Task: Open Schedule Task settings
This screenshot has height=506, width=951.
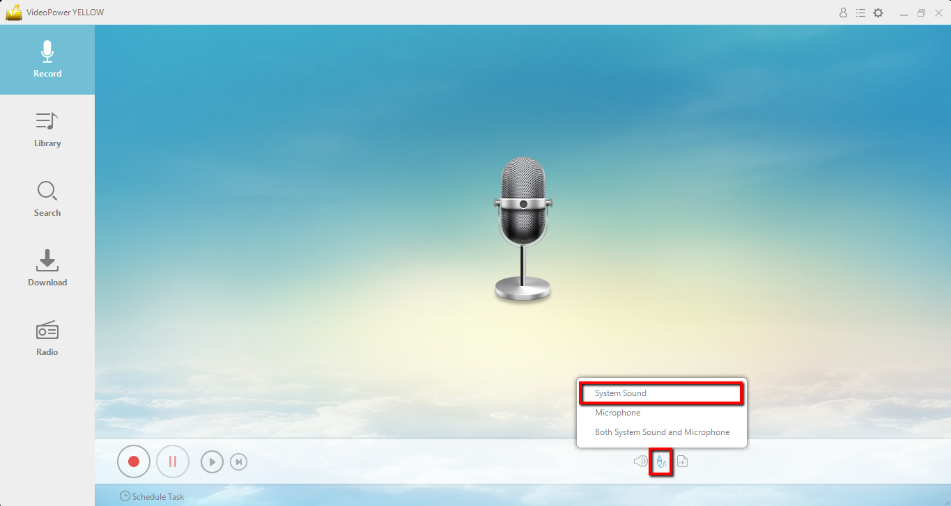Action: (152, 496)
